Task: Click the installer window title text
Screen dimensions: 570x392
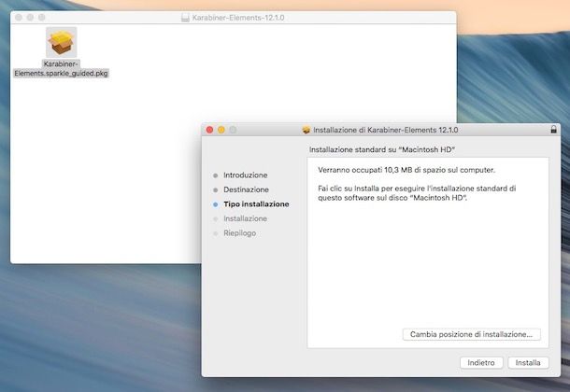Action: pos(385,130)
